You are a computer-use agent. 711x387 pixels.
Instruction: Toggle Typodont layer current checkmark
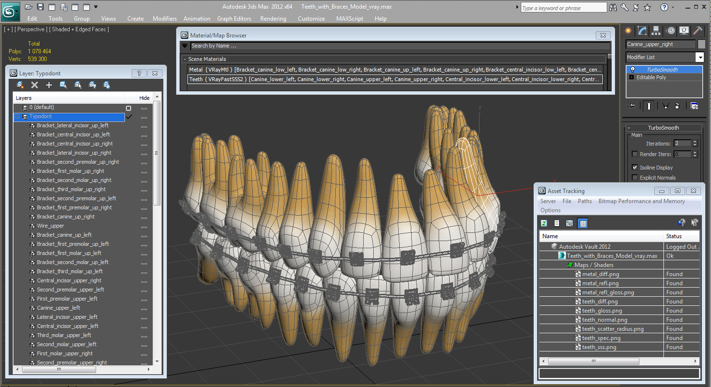coord(129,117)
